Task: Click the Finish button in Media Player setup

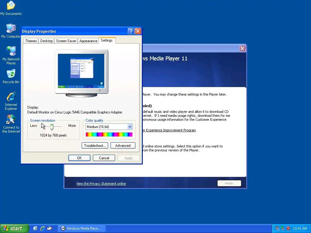Action: pyautogui.click(x=229, y=183)
